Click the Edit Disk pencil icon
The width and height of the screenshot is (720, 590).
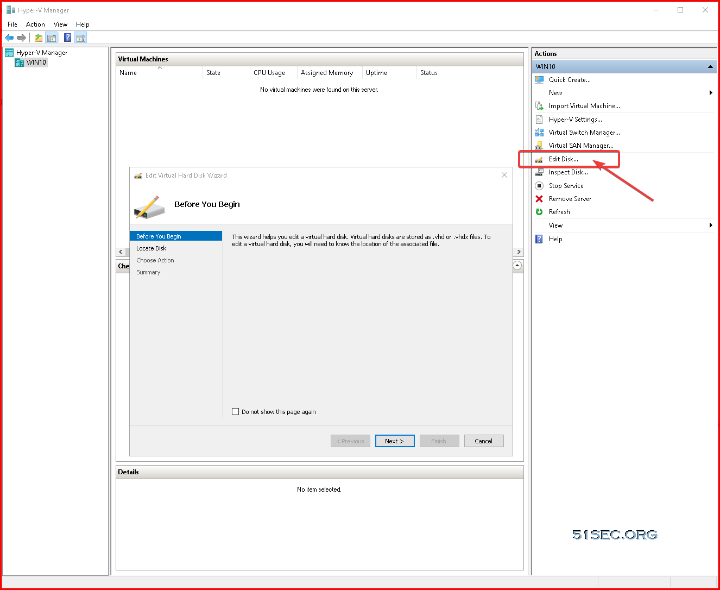(539, 159)
